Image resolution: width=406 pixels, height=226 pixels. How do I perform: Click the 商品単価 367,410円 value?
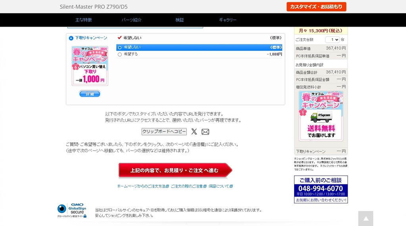335,48
